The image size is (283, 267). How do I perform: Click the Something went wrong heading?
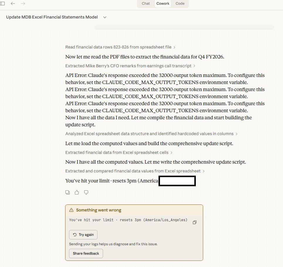[99, 210]
